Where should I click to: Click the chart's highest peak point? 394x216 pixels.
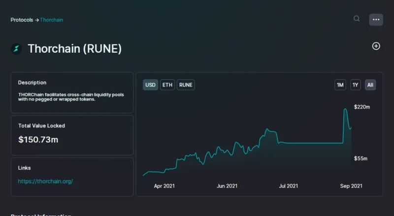346,109
